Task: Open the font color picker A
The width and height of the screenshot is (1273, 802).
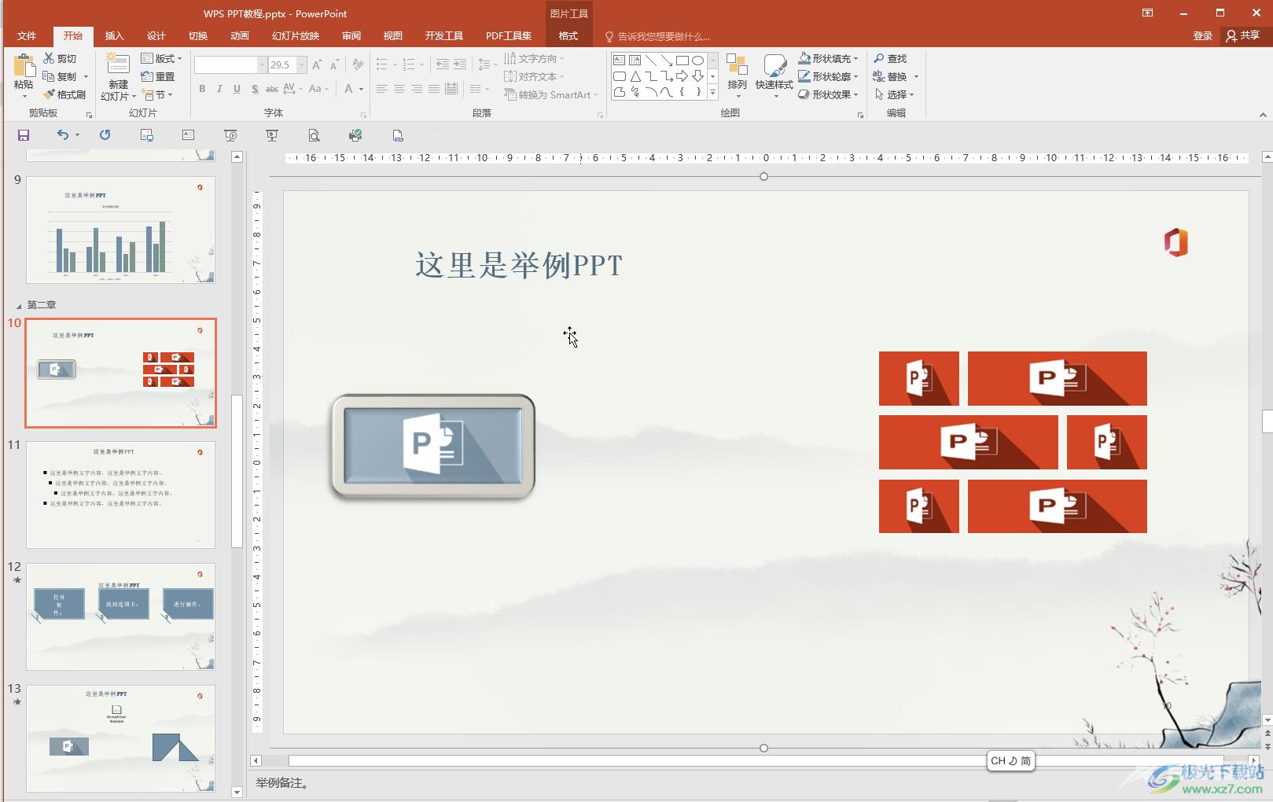Action: coord(348,89)
